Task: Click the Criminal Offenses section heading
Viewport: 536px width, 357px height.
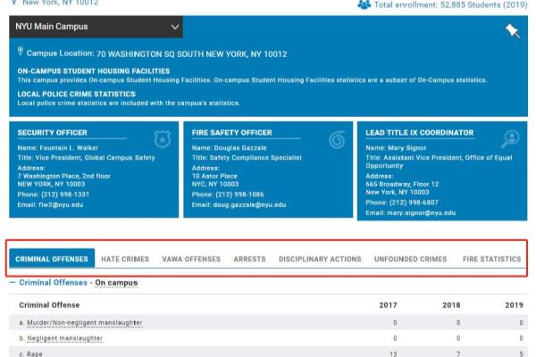Action: coord(54,283)
